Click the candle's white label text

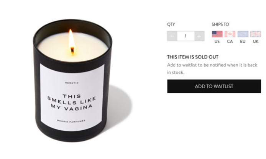pyautogui.click(x=72, y=102)
